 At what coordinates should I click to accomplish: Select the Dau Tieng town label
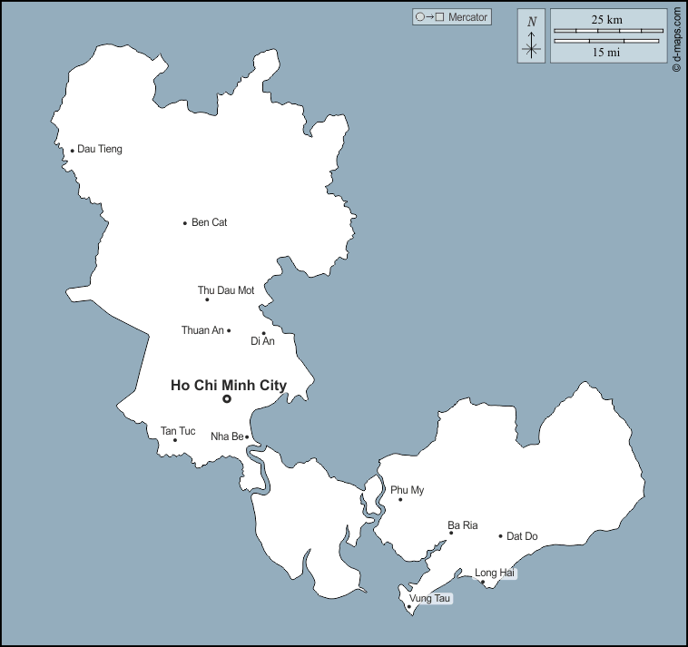tap(100, 149)
